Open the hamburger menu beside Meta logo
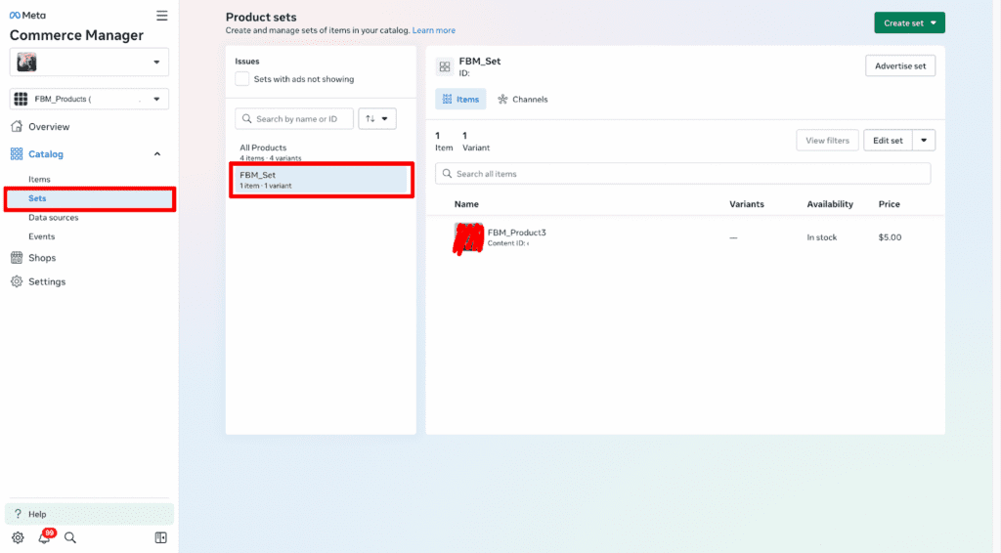The width and height of the screenshot is (1001, 553). point(162,16)
